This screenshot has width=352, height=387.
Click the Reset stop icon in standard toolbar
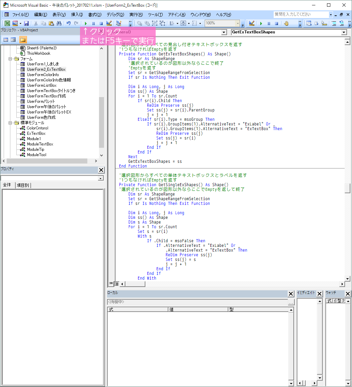(101, 23)
